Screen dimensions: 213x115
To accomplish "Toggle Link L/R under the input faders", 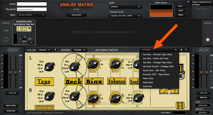I will 12,93.
